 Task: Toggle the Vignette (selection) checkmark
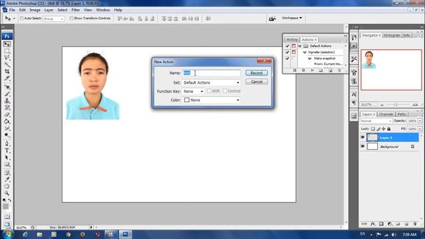287,52
